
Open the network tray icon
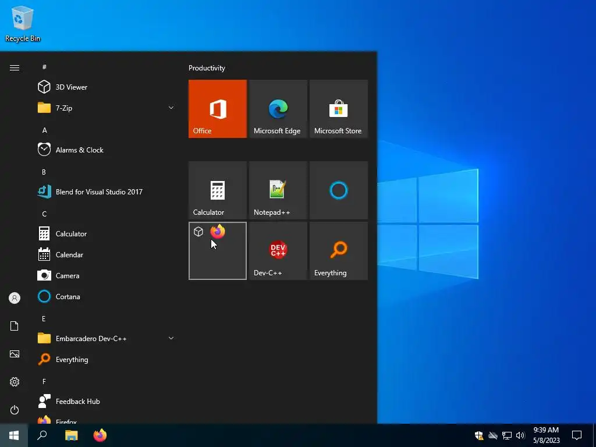tap(507, 435)
